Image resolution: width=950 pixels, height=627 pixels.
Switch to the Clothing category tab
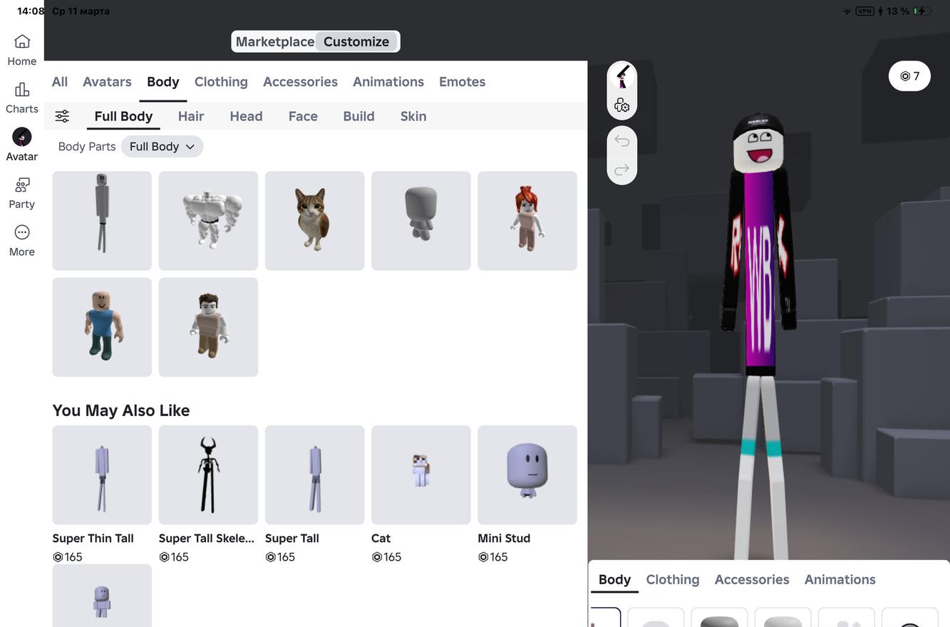(x=221, y=82)
